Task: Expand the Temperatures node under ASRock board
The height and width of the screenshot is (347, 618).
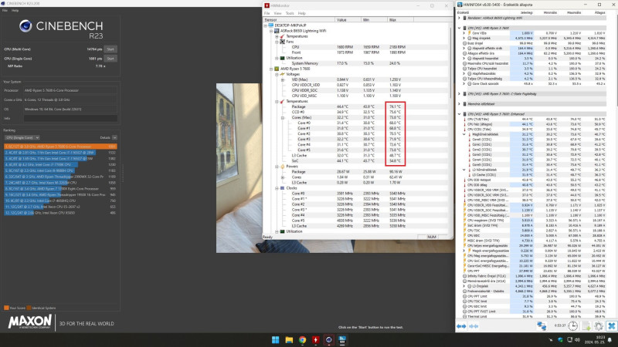Action: [x=277, y=36]
